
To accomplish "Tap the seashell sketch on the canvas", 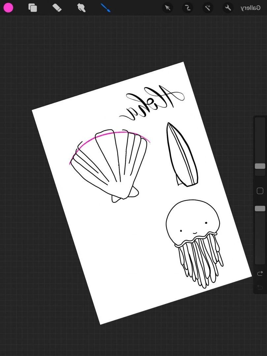I will click(108, 166).
